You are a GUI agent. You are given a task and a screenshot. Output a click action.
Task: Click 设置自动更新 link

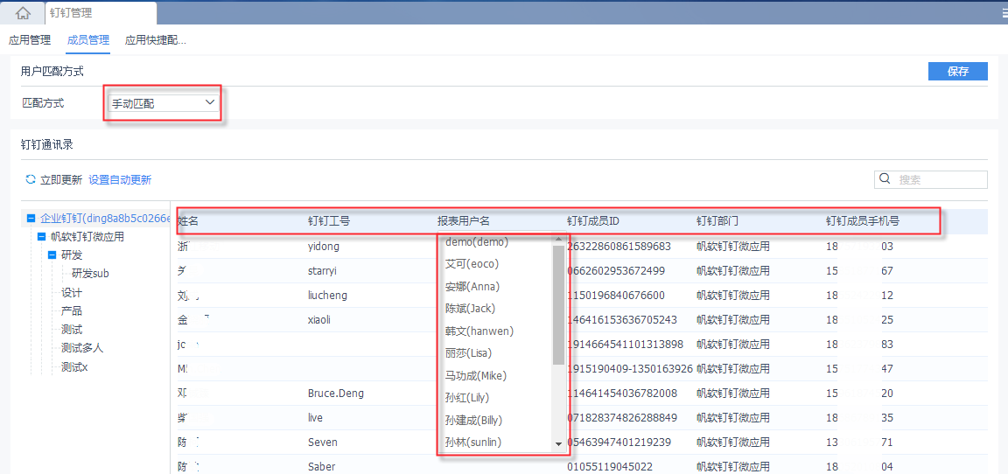120,180
